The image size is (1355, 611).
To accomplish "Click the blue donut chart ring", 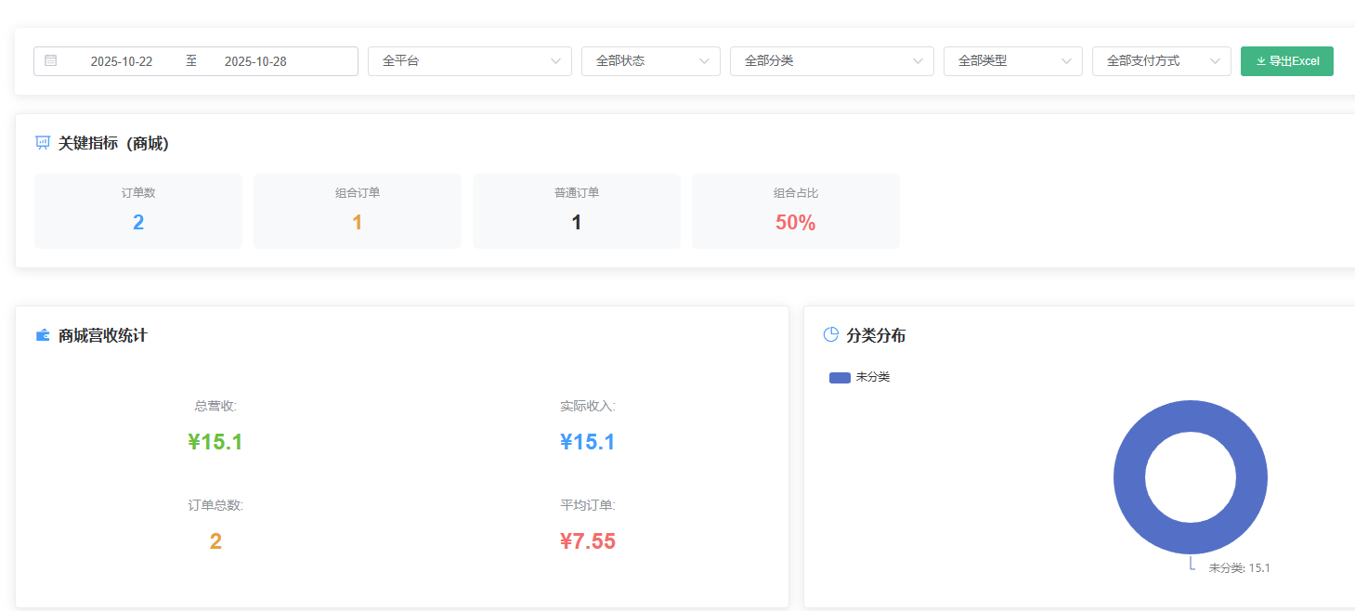I will (1129, 477).
